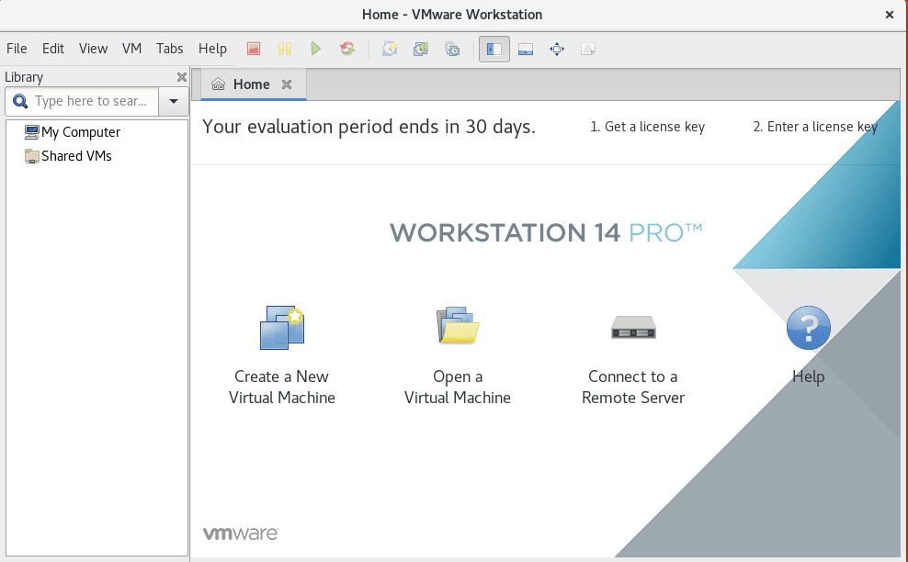Click the library search input field
This screenshot has width=908, height=562.
(x=87, y=101)
